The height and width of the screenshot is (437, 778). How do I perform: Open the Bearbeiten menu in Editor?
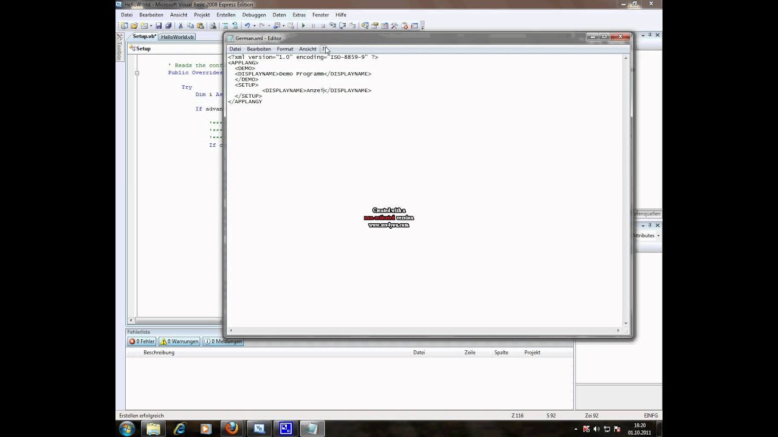click(259, 49)
